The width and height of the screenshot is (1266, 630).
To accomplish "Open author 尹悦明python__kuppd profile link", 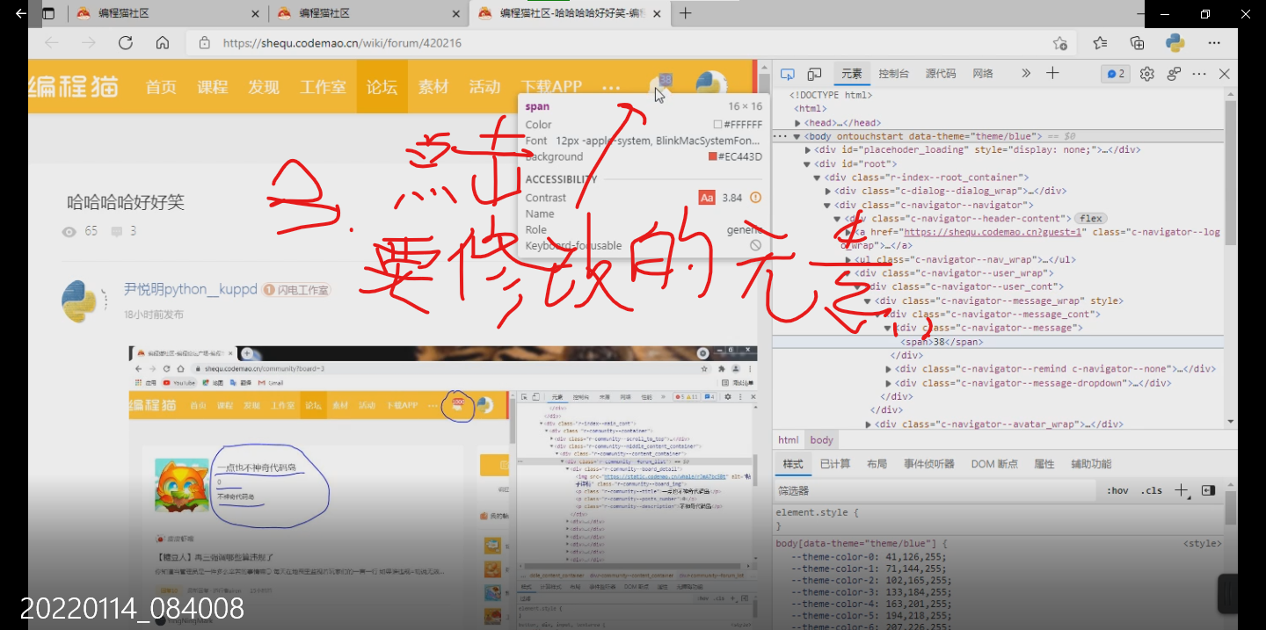I will coord(191,289).
